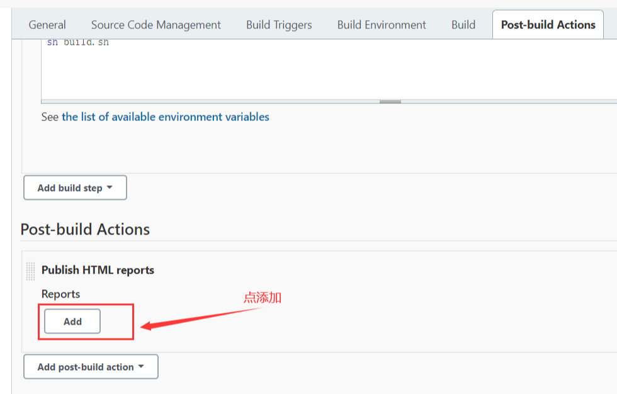
Task: Switch to the General tab
Action: (x=47, y=25)
